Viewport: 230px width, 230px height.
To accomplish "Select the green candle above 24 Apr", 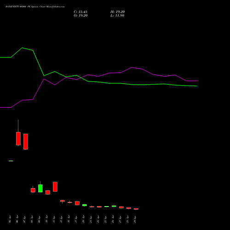I will [x=114, y=206].
